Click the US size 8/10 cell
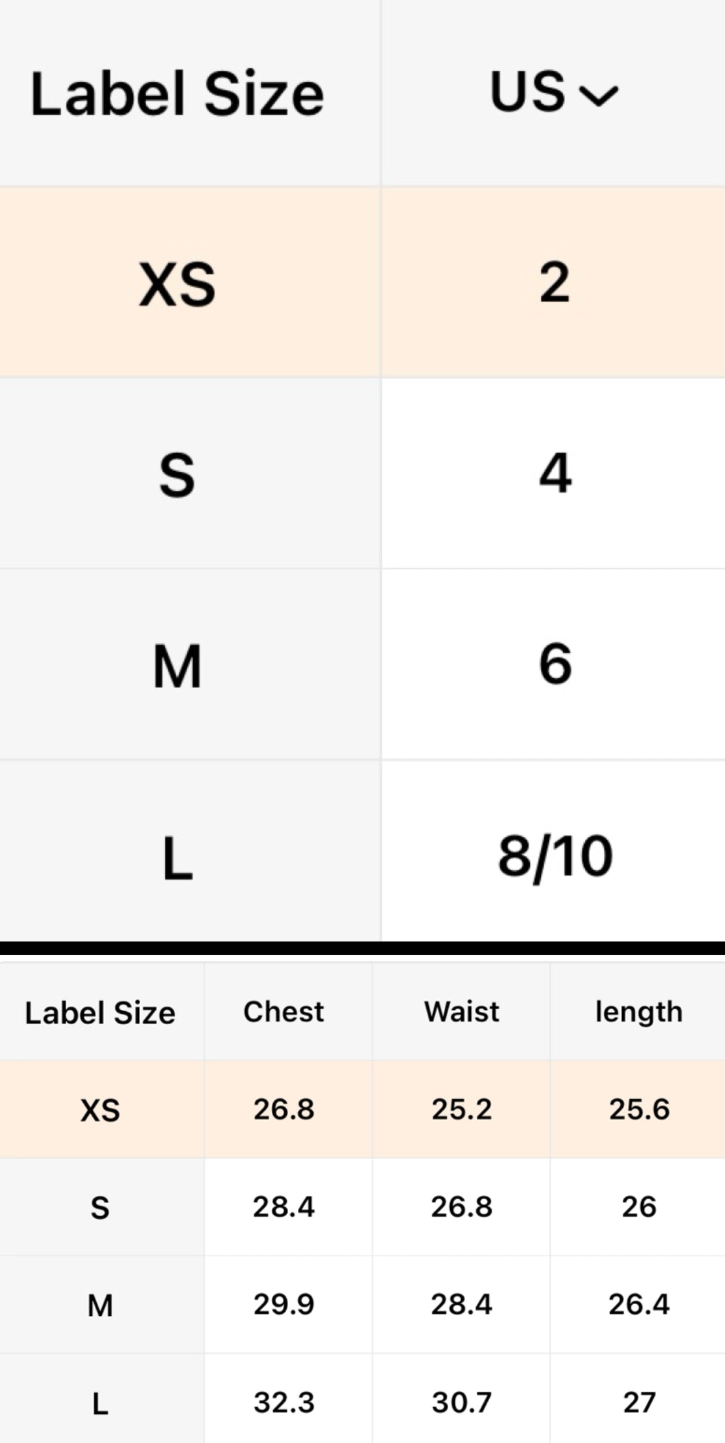The height and width of the screenshot is (1443, 725). (554, 856)
